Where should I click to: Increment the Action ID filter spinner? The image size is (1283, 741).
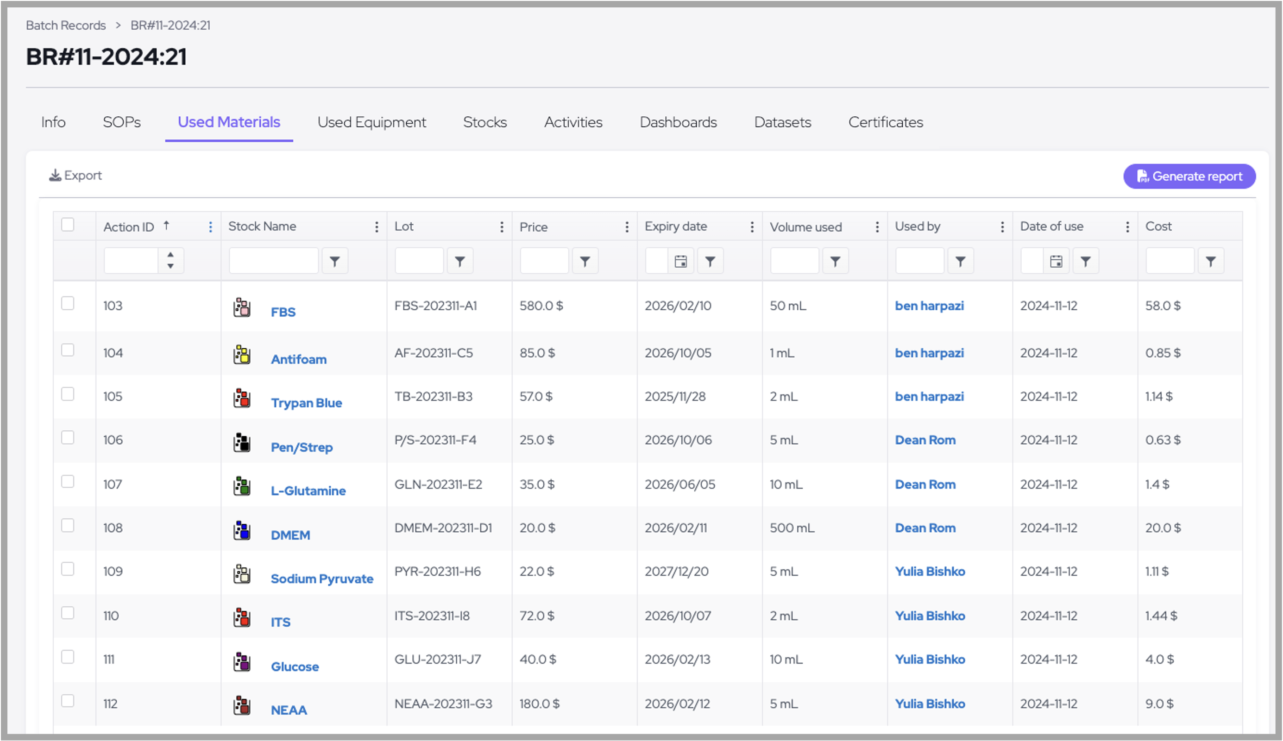pos(170,255)
